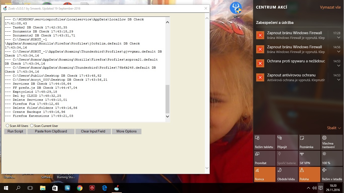This screenshot has width=344, height=193.
Task: Open the red power button app in the taskbar
Action: [x=92, y=188]
